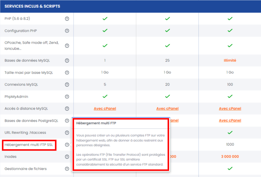Open help for the "PhpMyAdmin" row
The image size is (261, 177).
67,96
